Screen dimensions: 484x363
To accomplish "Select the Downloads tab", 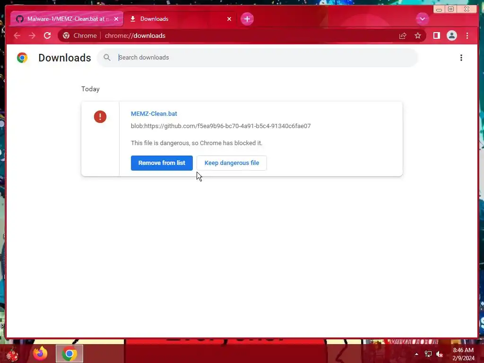I will point(180,19).
